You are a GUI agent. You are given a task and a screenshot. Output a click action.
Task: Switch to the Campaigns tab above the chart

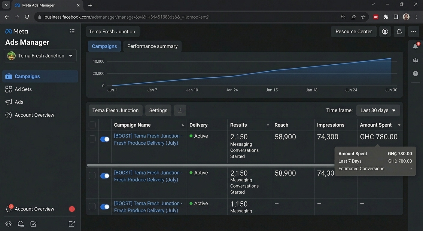coord(105,46)
